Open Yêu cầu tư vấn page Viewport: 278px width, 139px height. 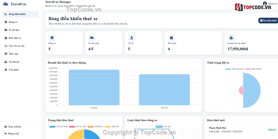pyautogui.click(x=20, y=46)
